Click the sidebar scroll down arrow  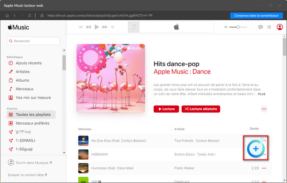click(64, 153)
